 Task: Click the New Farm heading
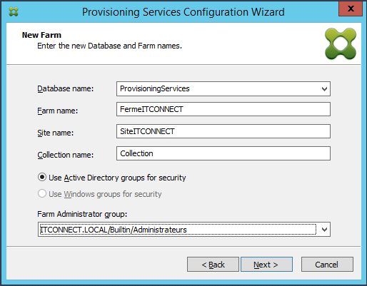pyautogui.click(x=41, y=35)
